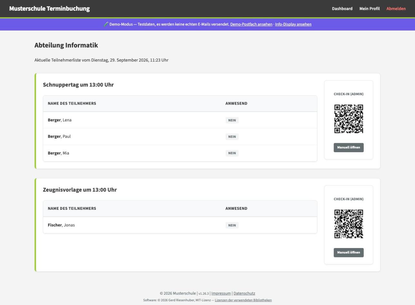This screenshot has width=415, height=305.
Task: Click participant name Berger, Lena
Action: coord(60,120)
